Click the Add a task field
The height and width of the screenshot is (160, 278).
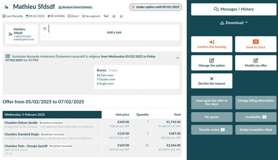(x=114, y=32)
